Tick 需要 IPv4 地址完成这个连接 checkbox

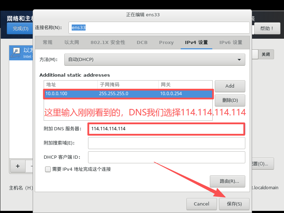tap(48, 169)
